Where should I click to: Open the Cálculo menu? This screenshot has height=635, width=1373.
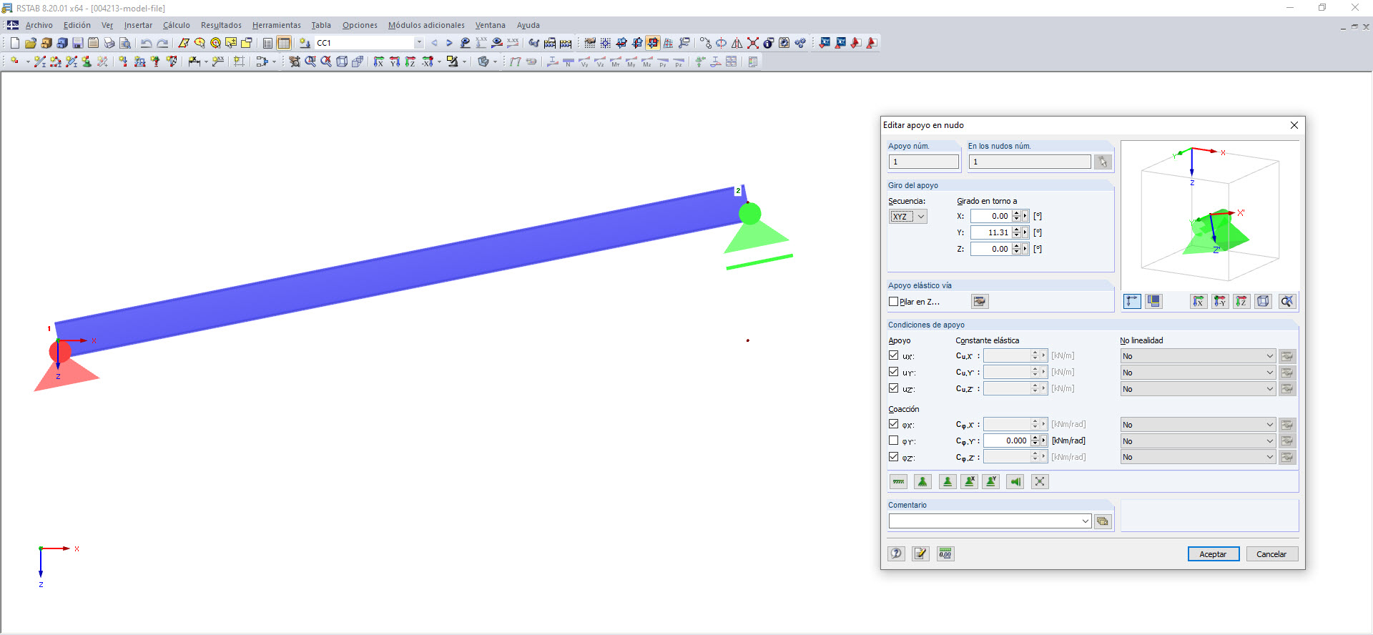(177, 25)
